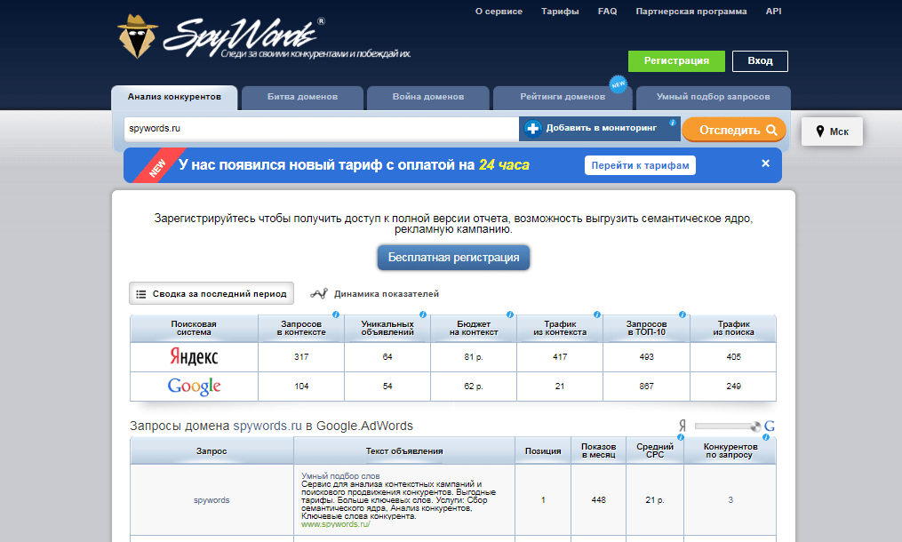Image resolution: width=902 pixels, height=542 pixels.
Task: Click info icon on Уникальных объявлений header
Action: [x=423, y=315]
